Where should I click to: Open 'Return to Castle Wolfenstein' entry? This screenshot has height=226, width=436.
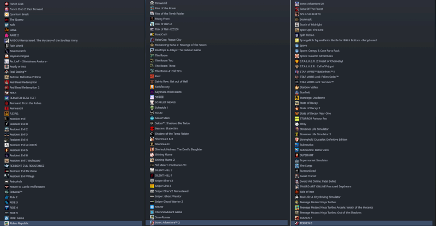27,187
